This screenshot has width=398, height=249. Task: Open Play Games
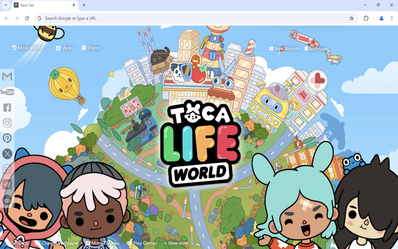pyautogui.click(x=142, y=243)
